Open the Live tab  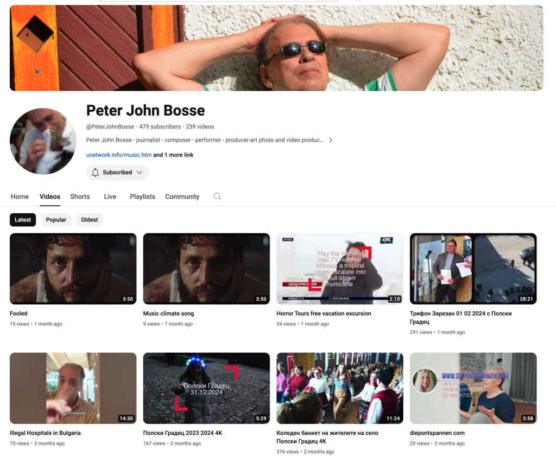click(110, 196)
